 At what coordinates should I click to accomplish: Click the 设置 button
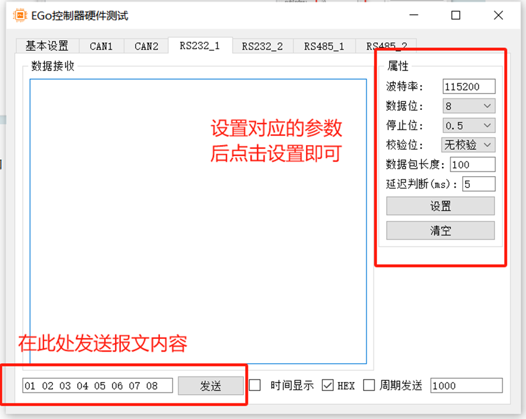click(440, 206)
